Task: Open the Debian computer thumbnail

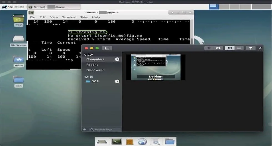Action: click(156, 67)
